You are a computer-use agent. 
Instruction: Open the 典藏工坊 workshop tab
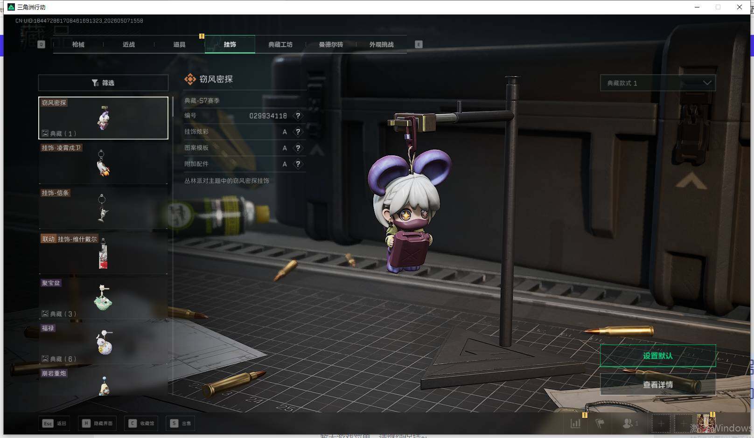(x=280, y=44)
